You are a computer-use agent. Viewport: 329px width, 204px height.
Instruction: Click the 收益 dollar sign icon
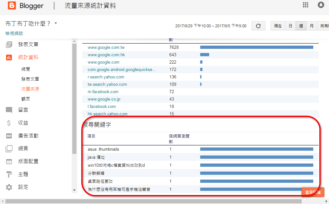9,123
